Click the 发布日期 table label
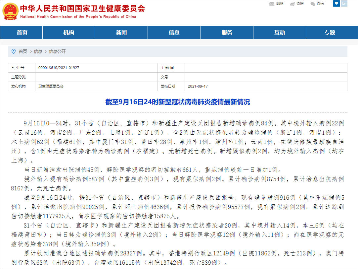358x269 pixels. tap(168, 86)
